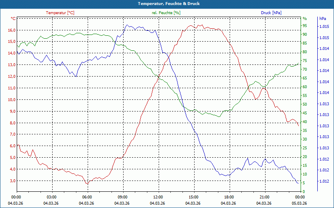Click the '6,0' temperature axis value

click(x=13, y=146)
